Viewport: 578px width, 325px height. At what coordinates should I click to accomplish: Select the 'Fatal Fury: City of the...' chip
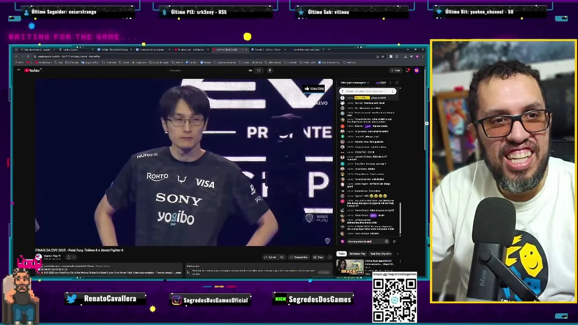pos(381,254)
